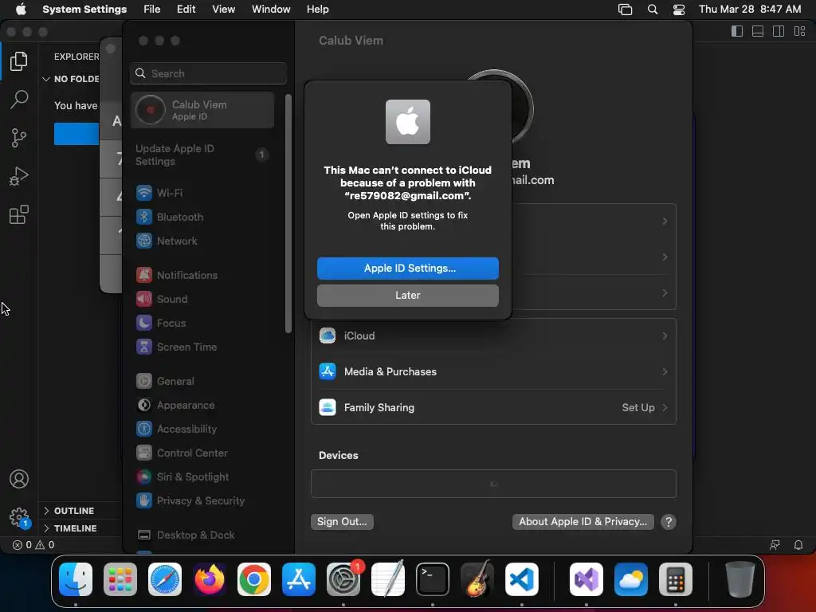
Task: Collapse the NO FOLDER section in Explorer
Action: click(71, 79)
